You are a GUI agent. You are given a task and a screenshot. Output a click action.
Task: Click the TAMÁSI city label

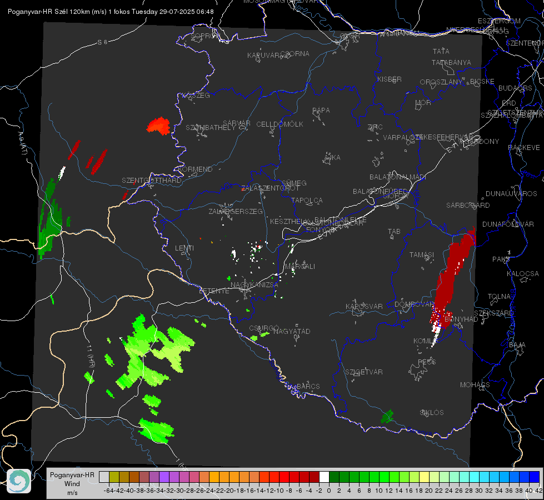[422, 255]
